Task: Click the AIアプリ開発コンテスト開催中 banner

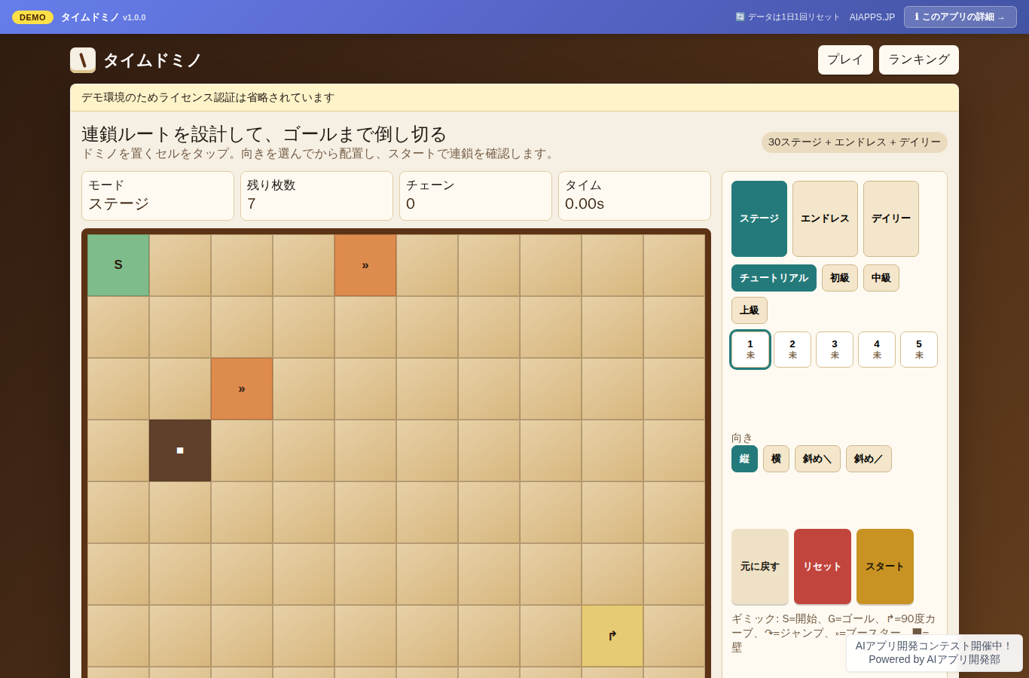Action: pyautogui.click(x=934, y=652)
